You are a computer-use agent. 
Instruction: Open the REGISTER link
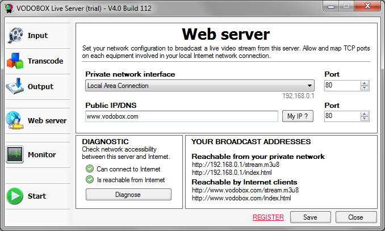[268, 217]
